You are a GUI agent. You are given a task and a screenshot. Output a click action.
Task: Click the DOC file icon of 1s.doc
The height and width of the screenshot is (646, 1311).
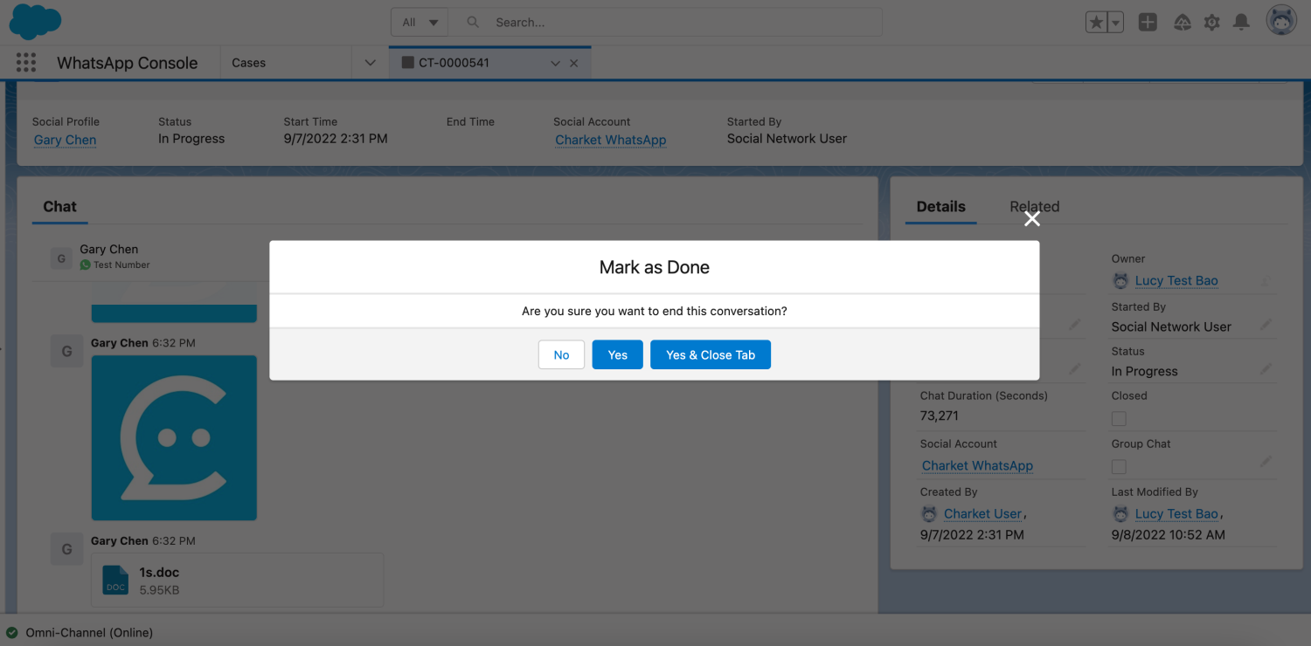(x=115, y=580)
